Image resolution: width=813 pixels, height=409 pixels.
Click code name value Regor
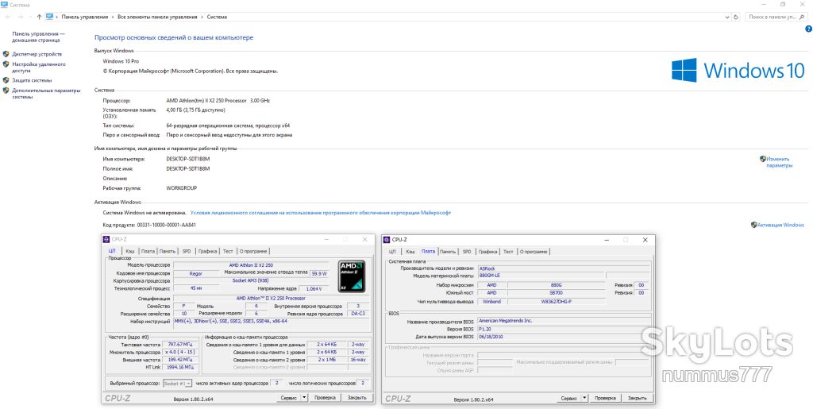pyautogui.click(x=195, y=273)
